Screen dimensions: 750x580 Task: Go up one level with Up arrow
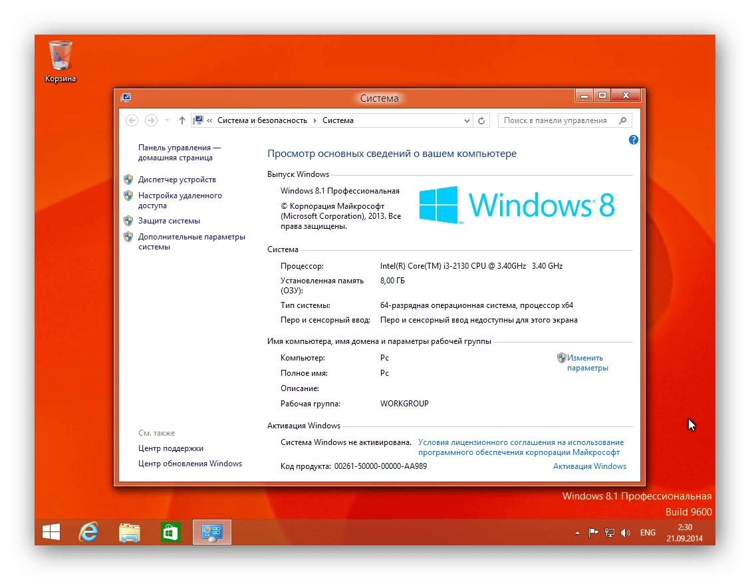pos(182,120)
